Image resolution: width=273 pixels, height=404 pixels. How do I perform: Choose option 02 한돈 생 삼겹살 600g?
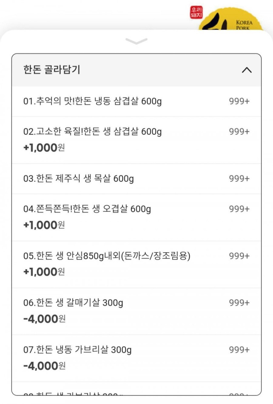(93, 132)
